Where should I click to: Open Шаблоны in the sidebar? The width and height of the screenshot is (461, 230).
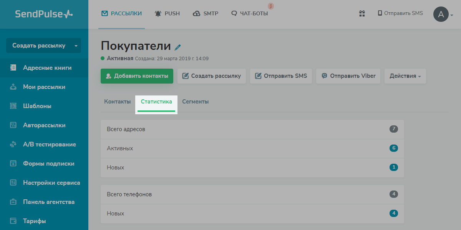click(37, 106)
